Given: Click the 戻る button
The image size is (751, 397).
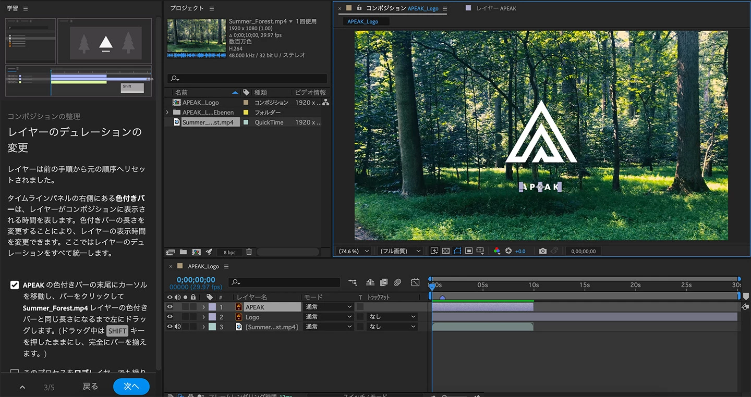Looking at the screenshot, I should tap(90, 386).
